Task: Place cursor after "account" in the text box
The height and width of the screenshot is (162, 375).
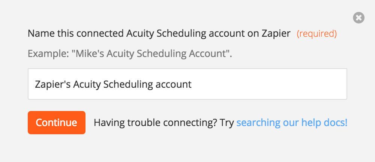Action: pos(192,84)
